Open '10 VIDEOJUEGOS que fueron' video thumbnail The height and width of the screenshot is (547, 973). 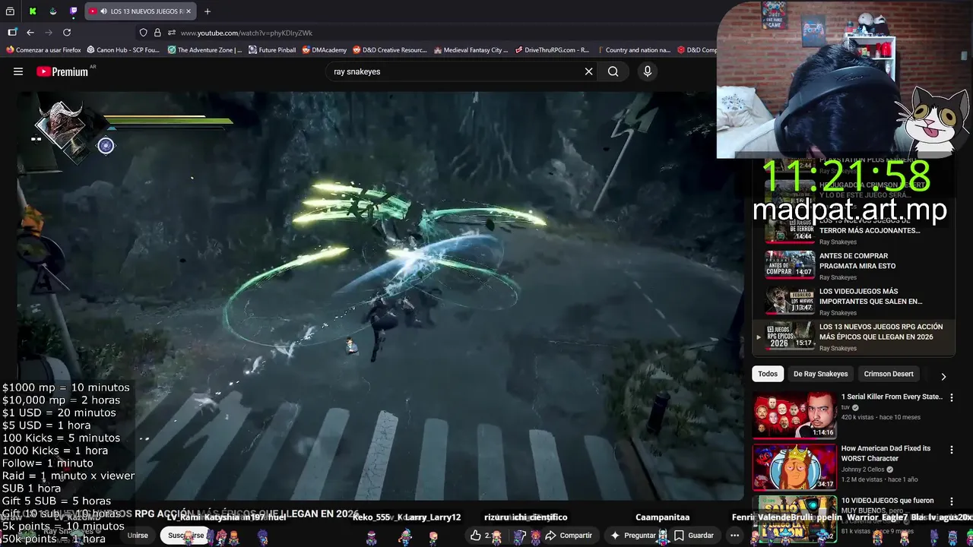tap(794, 520)
